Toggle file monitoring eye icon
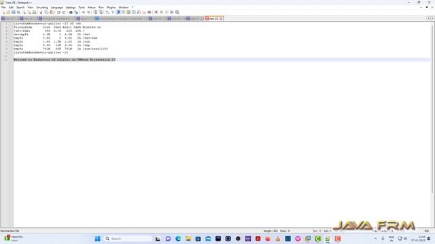The width and height of the screenshot is (435, 244). 150,12
